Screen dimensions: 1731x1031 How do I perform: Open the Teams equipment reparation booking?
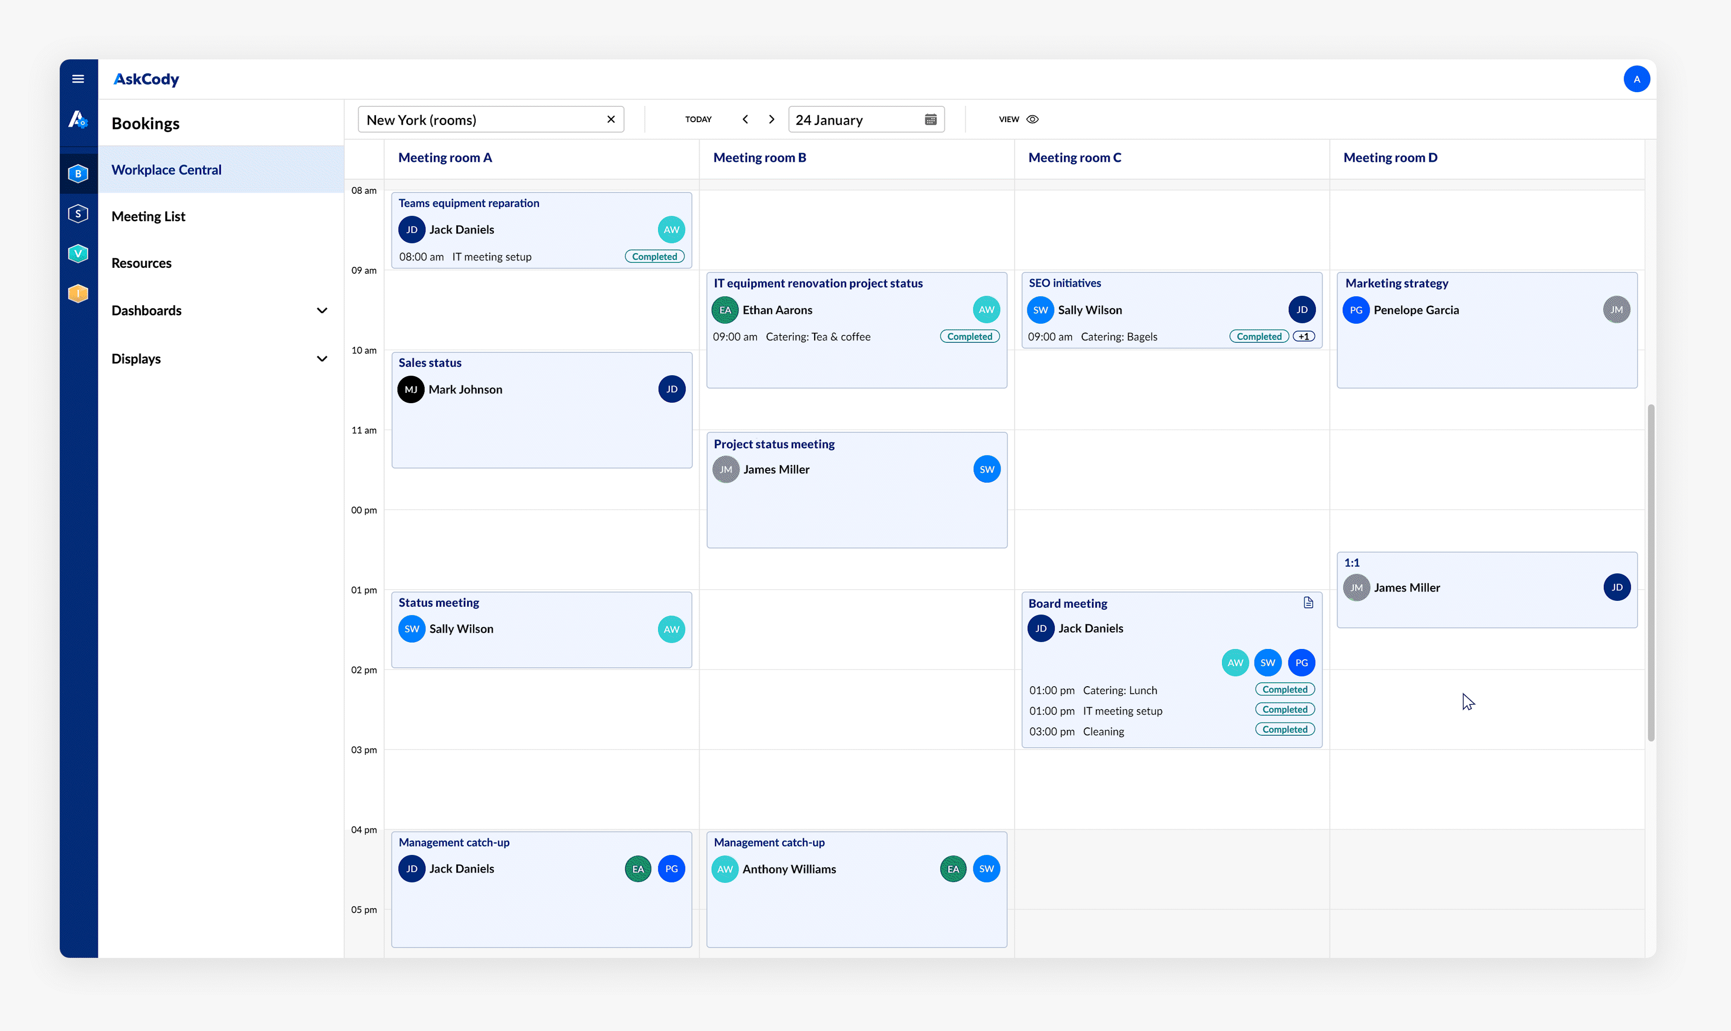pyautogui.click(x=541, y=230)
